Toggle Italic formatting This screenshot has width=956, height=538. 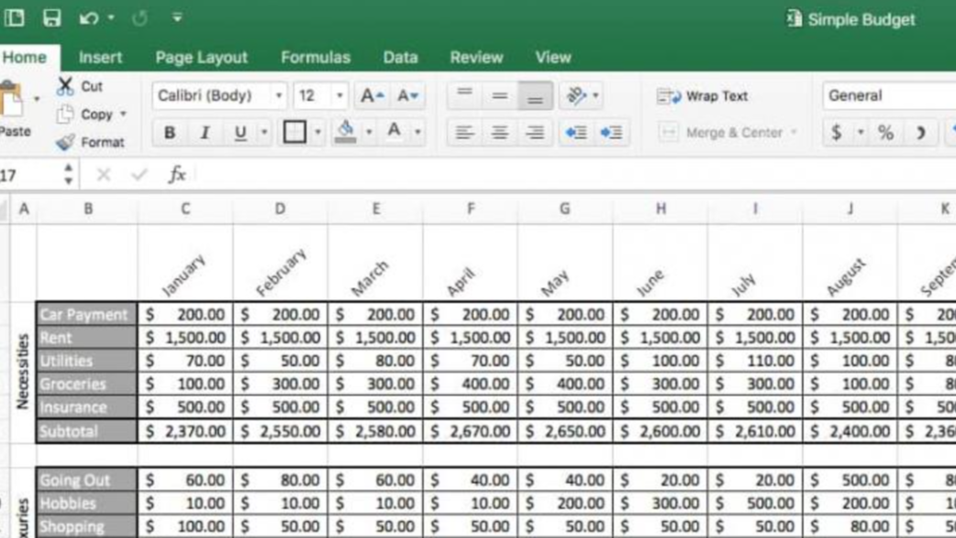205,132
